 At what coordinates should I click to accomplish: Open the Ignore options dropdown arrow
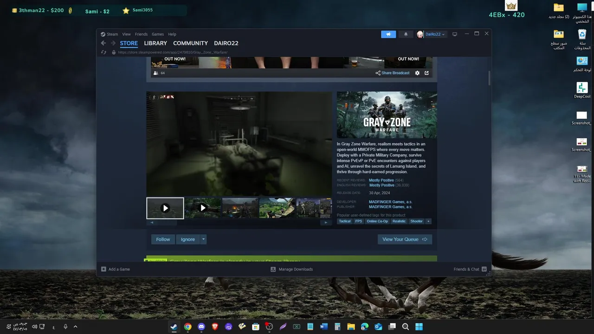203,239
